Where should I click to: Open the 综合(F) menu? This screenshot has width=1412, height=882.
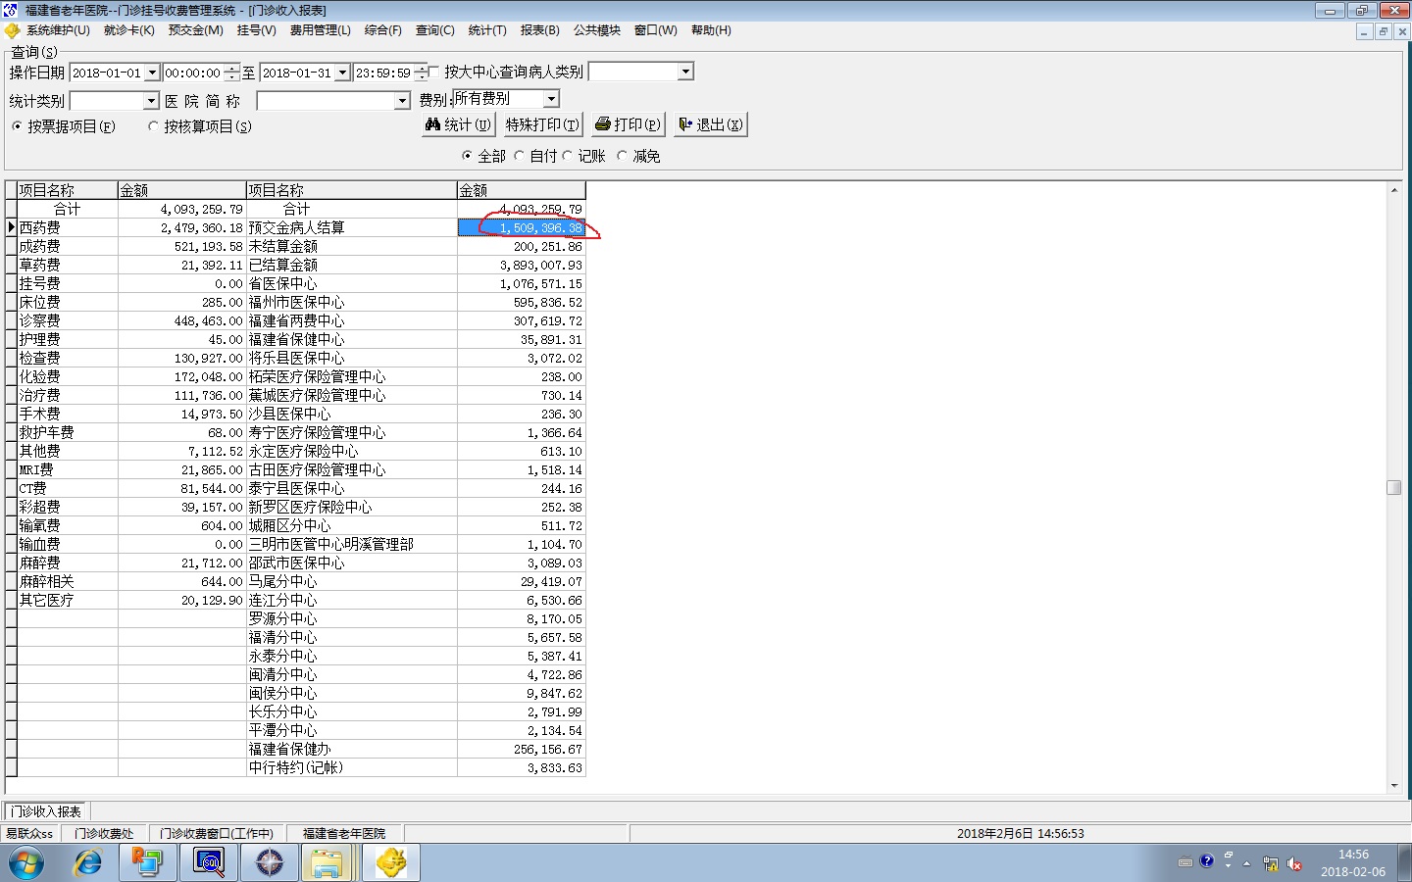tap(383, 30)
